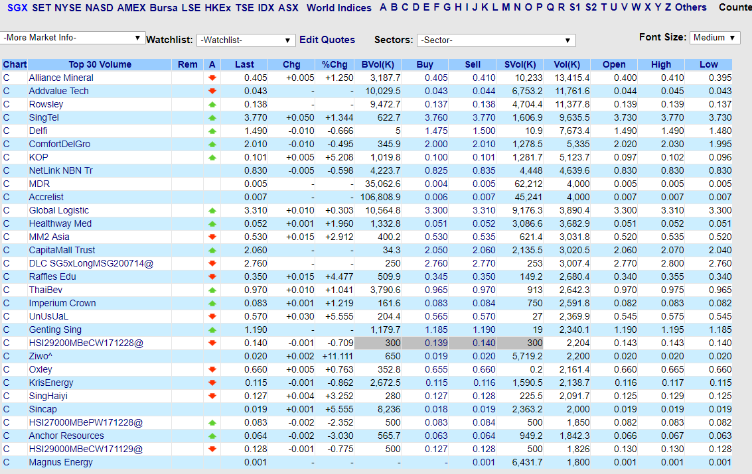Open the More Market Info dropdown
Image resolution: width=752 pixels, height=474 pixels.
click(x=73, y=38)
